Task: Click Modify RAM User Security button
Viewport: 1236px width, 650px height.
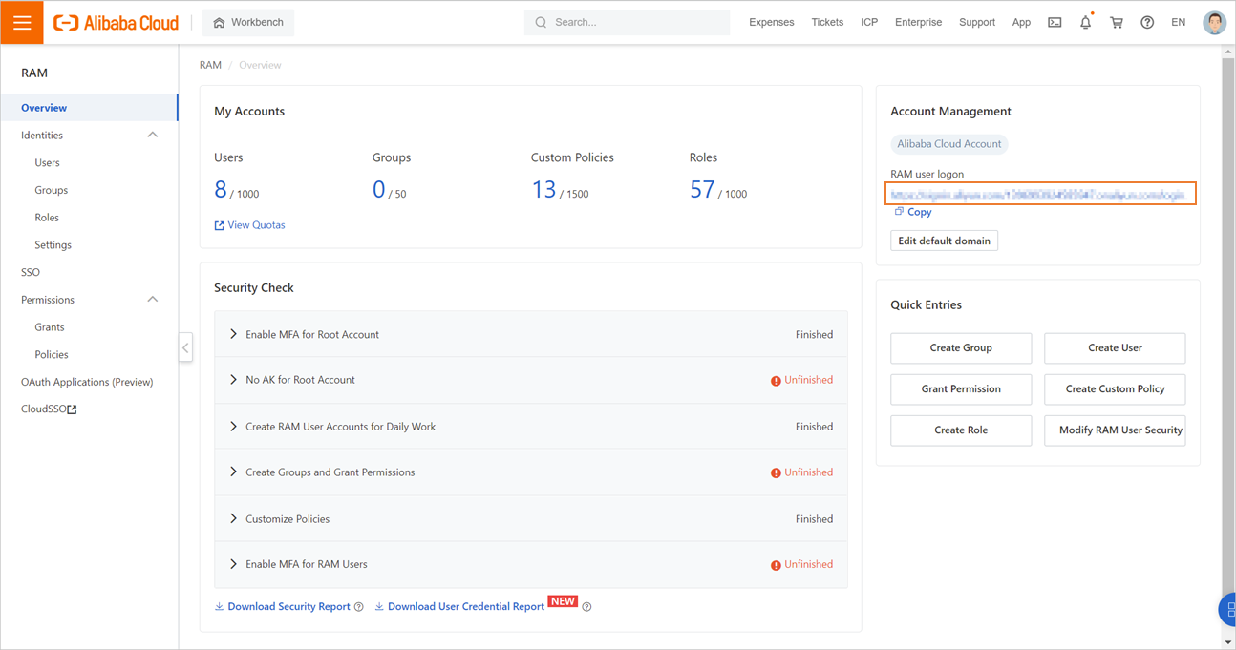Action: click(1115, 430)
